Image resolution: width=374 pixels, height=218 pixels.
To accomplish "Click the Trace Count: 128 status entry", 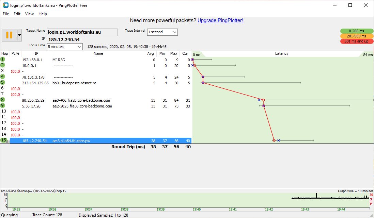I will coord(47,215).
